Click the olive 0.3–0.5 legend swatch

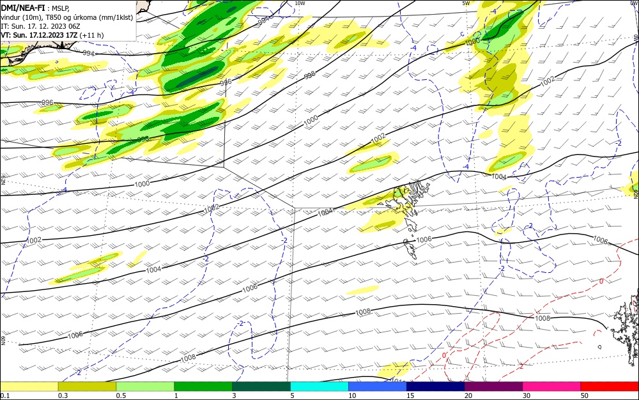point(87,387)
